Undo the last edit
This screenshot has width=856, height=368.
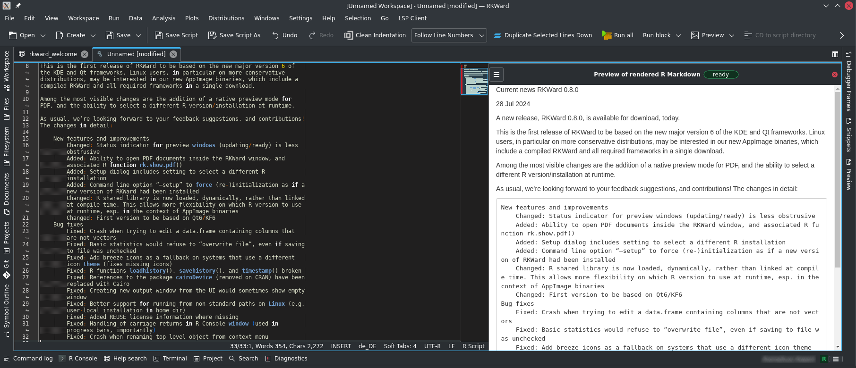[x=284, y=35]
